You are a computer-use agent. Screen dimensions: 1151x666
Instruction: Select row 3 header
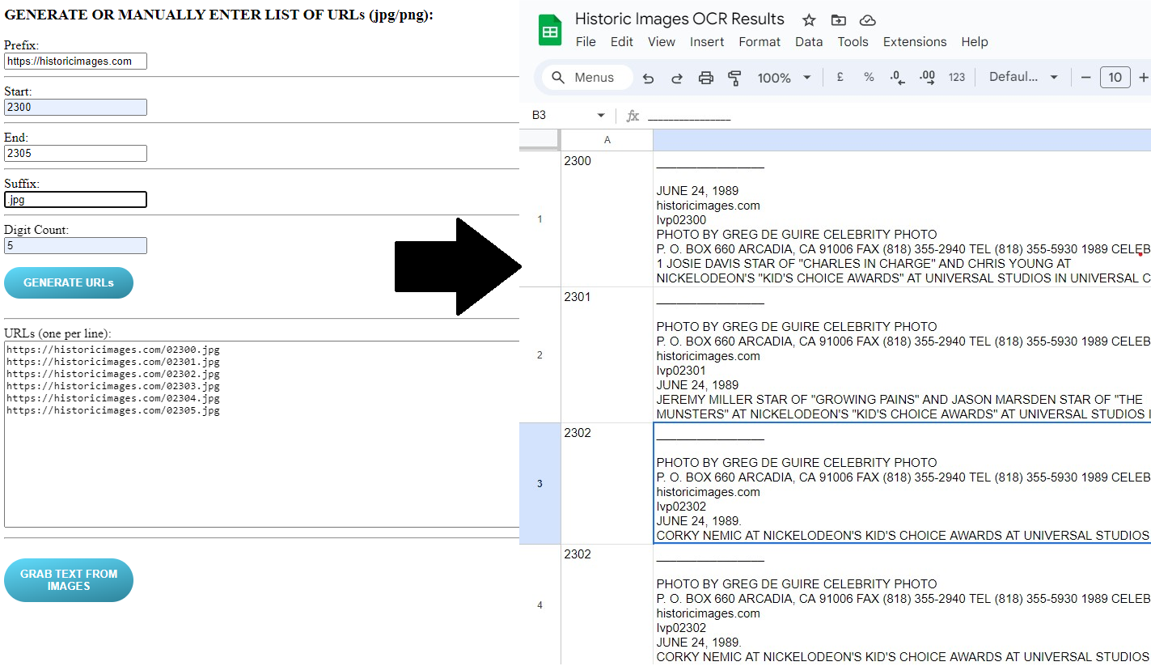click(x=540, y=484)
